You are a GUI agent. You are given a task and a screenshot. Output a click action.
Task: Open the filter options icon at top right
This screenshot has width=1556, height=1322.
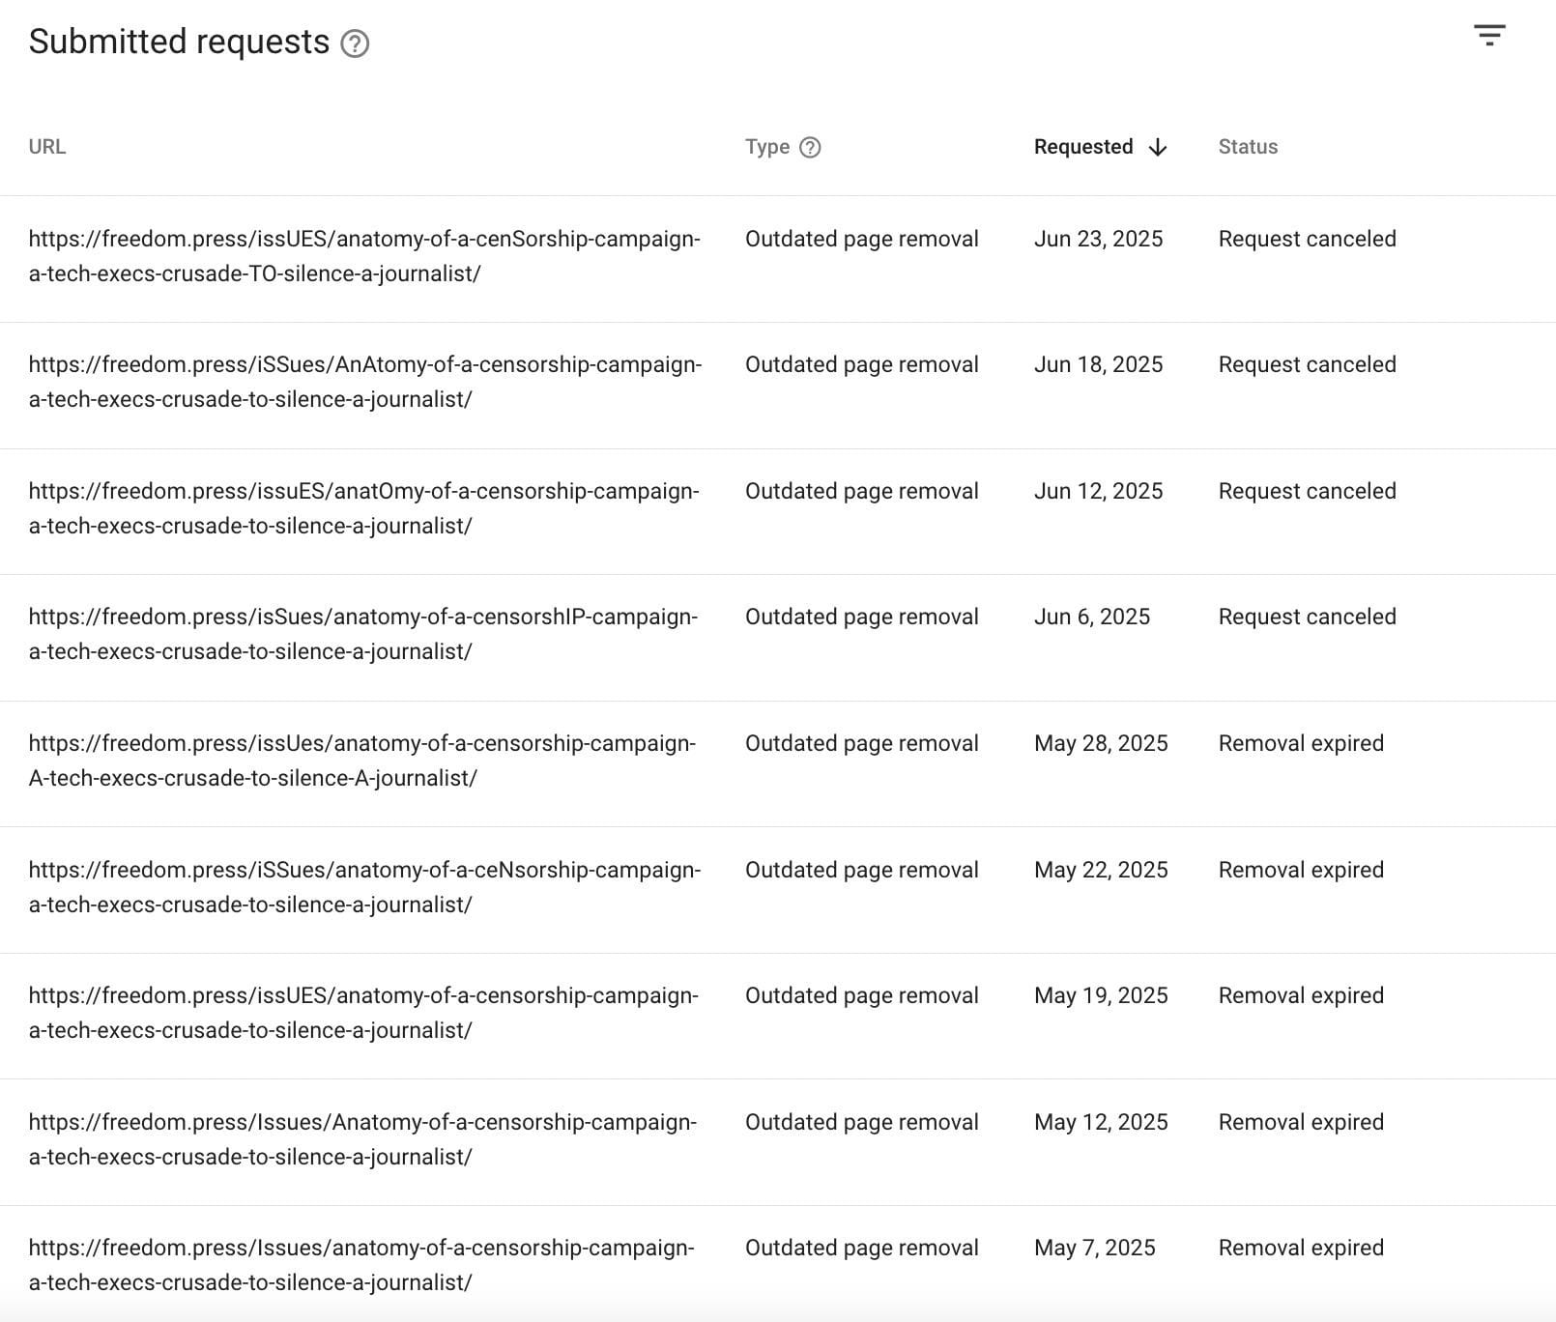click(1490, 36)
